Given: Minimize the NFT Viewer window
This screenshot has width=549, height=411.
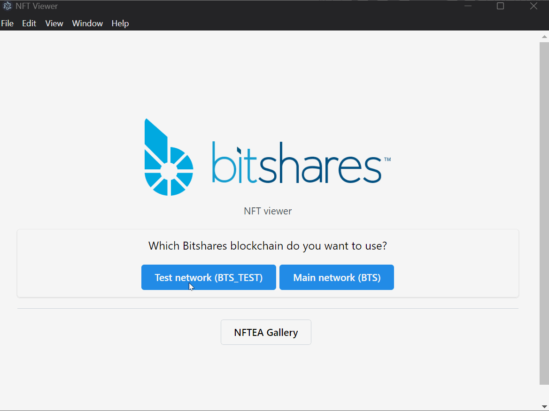Looking at the screenshot, I should [x=468, y=6].
